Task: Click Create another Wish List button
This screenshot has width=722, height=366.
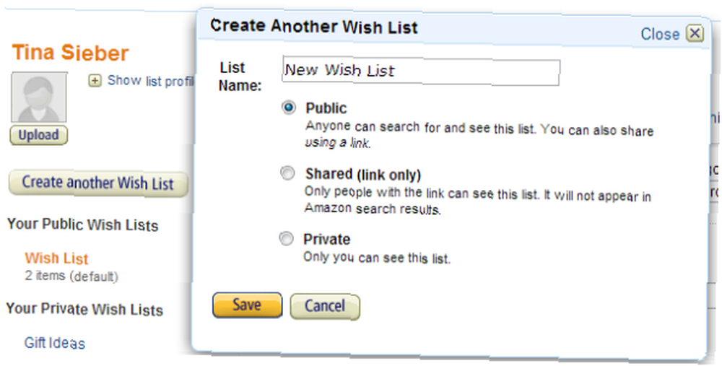Action: [98, 183]
